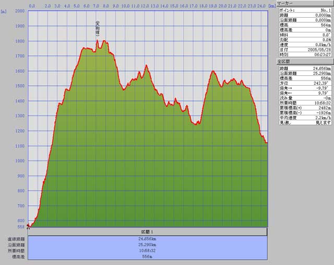Select the 区間 1 section header bar
Screen dimensions: 334x265
click(x=148, y=232)
